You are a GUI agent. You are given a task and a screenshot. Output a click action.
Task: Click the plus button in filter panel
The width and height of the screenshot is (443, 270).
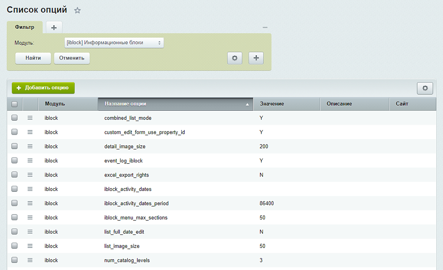pos(256,58)
